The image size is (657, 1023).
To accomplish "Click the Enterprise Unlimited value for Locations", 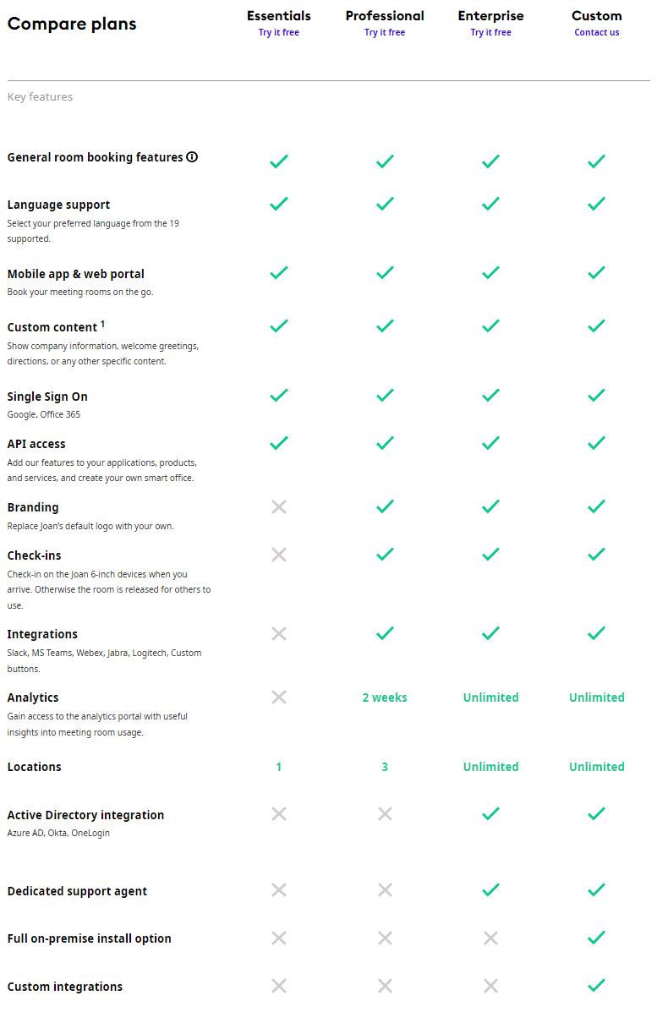I will 490,767.
